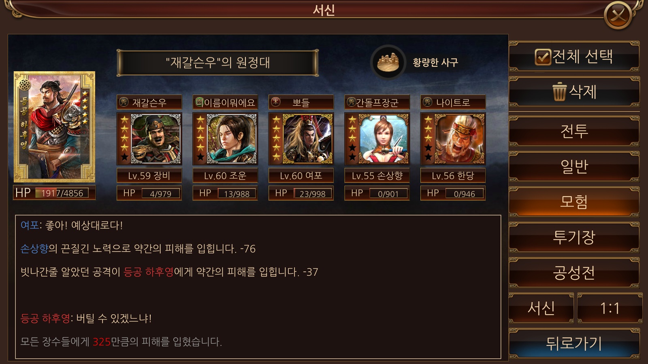Image resolution: width=648 pixels, height=364 pixels.
Task: Click the trash can 삭제 icon
Action: [x=559, y=91]
